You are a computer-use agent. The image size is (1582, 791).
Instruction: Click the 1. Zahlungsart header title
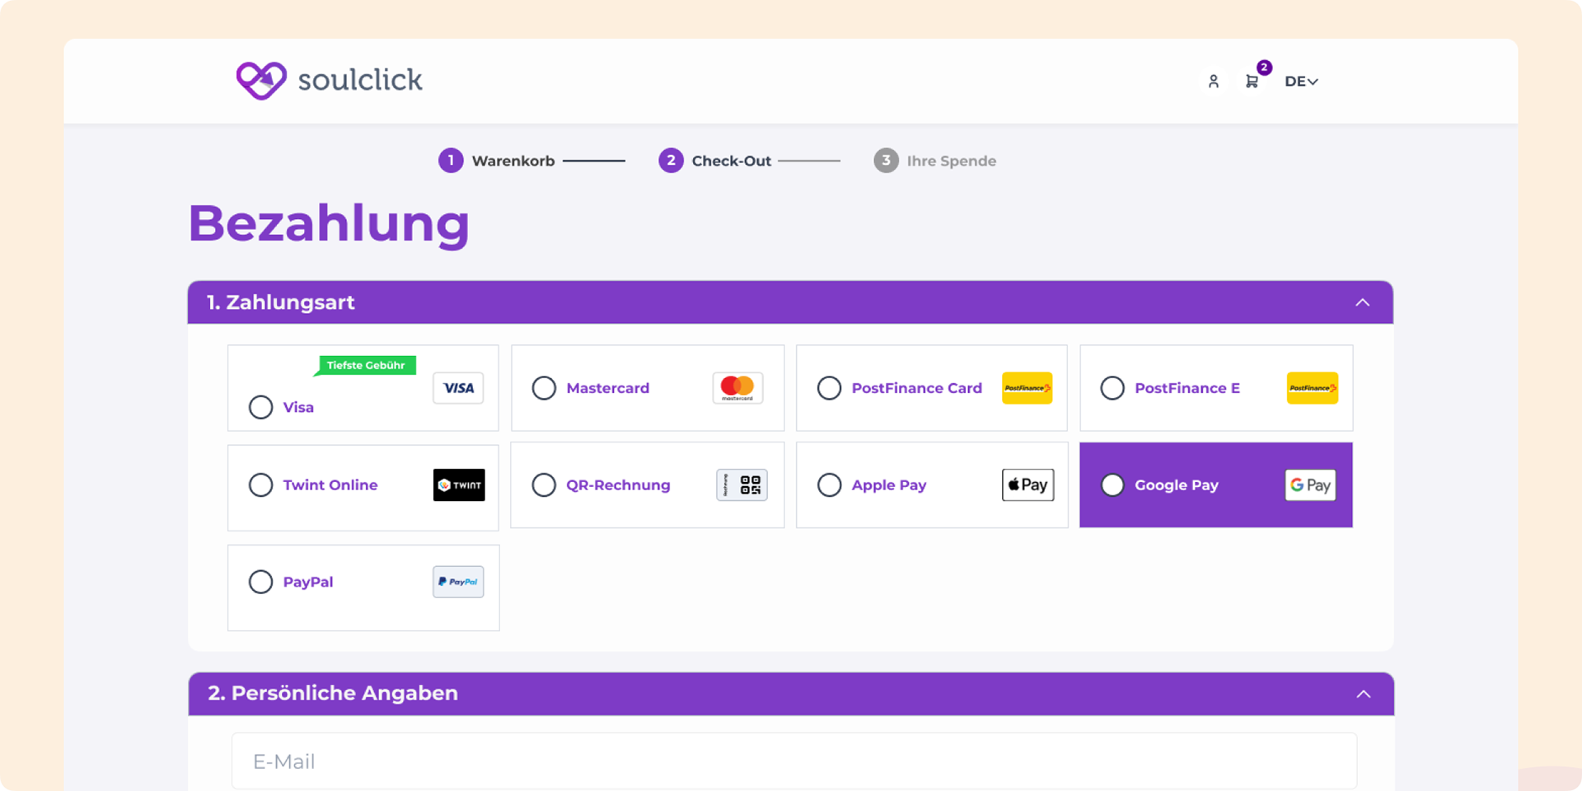point(280,302)
